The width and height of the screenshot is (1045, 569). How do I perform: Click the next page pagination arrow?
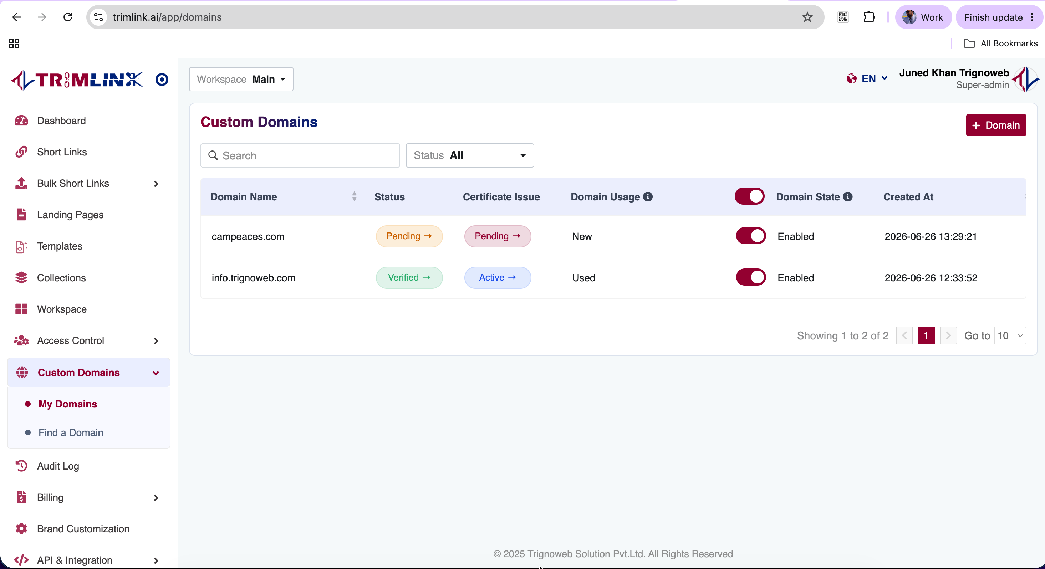[x=948, y=335]
